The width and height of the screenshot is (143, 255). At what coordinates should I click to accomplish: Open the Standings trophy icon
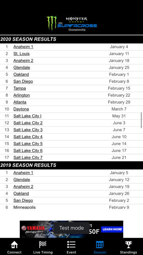[128, 245]
